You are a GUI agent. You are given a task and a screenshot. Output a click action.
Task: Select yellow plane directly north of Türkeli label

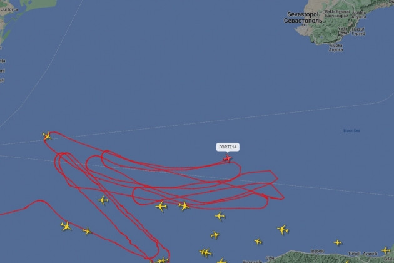click(x=338, y=243)
